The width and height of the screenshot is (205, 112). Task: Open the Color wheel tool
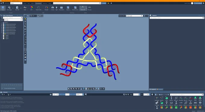(31, 8)
